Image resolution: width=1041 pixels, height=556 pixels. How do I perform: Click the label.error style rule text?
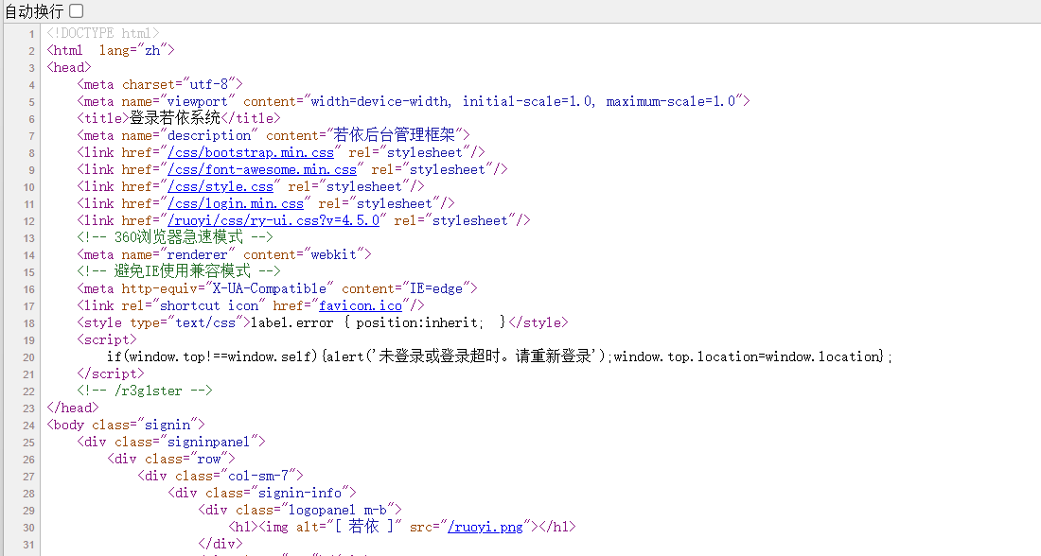click(x=379, y=322)
